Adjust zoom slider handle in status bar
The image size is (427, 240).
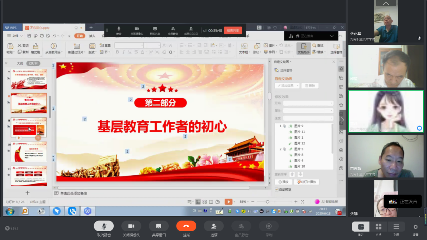(267, 202)
